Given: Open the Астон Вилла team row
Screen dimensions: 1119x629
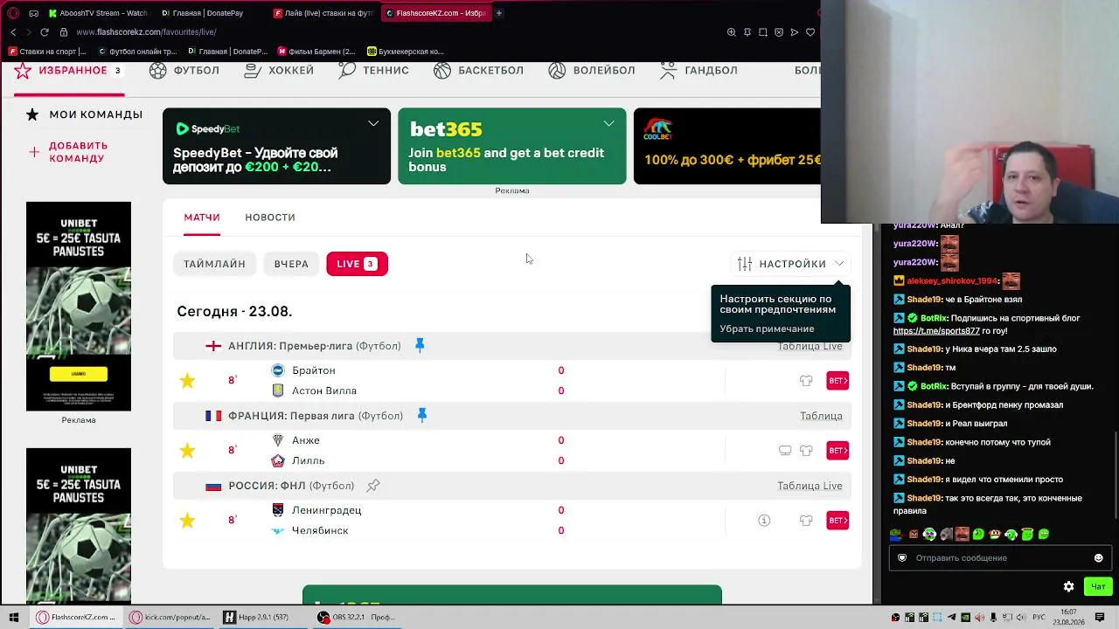Looking at the screenshot, I should (x=324, y=391).
